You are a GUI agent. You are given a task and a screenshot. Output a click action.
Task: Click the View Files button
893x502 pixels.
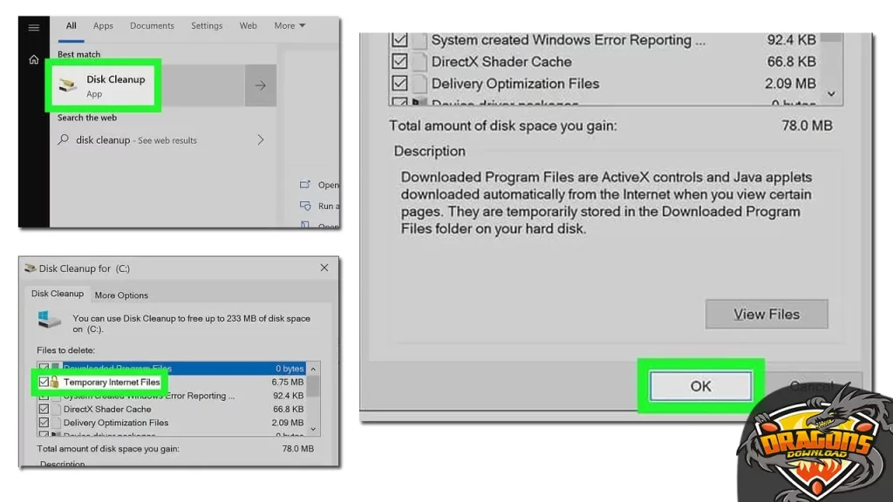click(x=766, y=315)
